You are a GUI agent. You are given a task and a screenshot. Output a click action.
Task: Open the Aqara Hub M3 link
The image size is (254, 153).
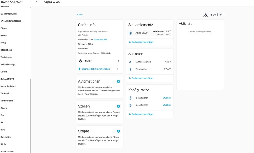[x=100, y=40]
